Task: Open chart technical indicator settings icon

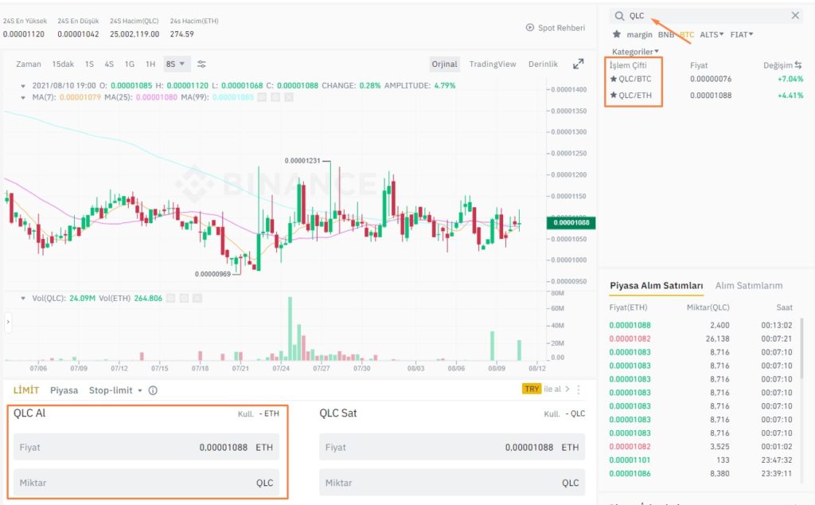Action: tap(201, 64)
